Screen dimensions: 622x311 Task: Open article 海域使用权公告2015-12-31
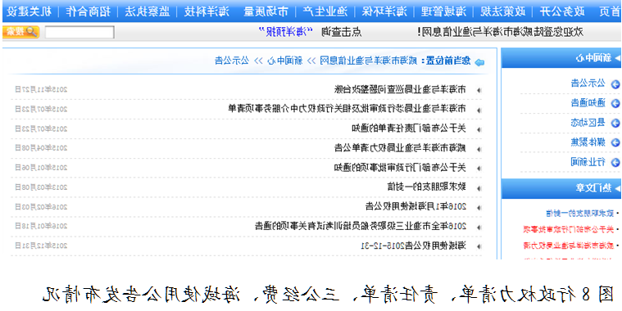(413, 246)
